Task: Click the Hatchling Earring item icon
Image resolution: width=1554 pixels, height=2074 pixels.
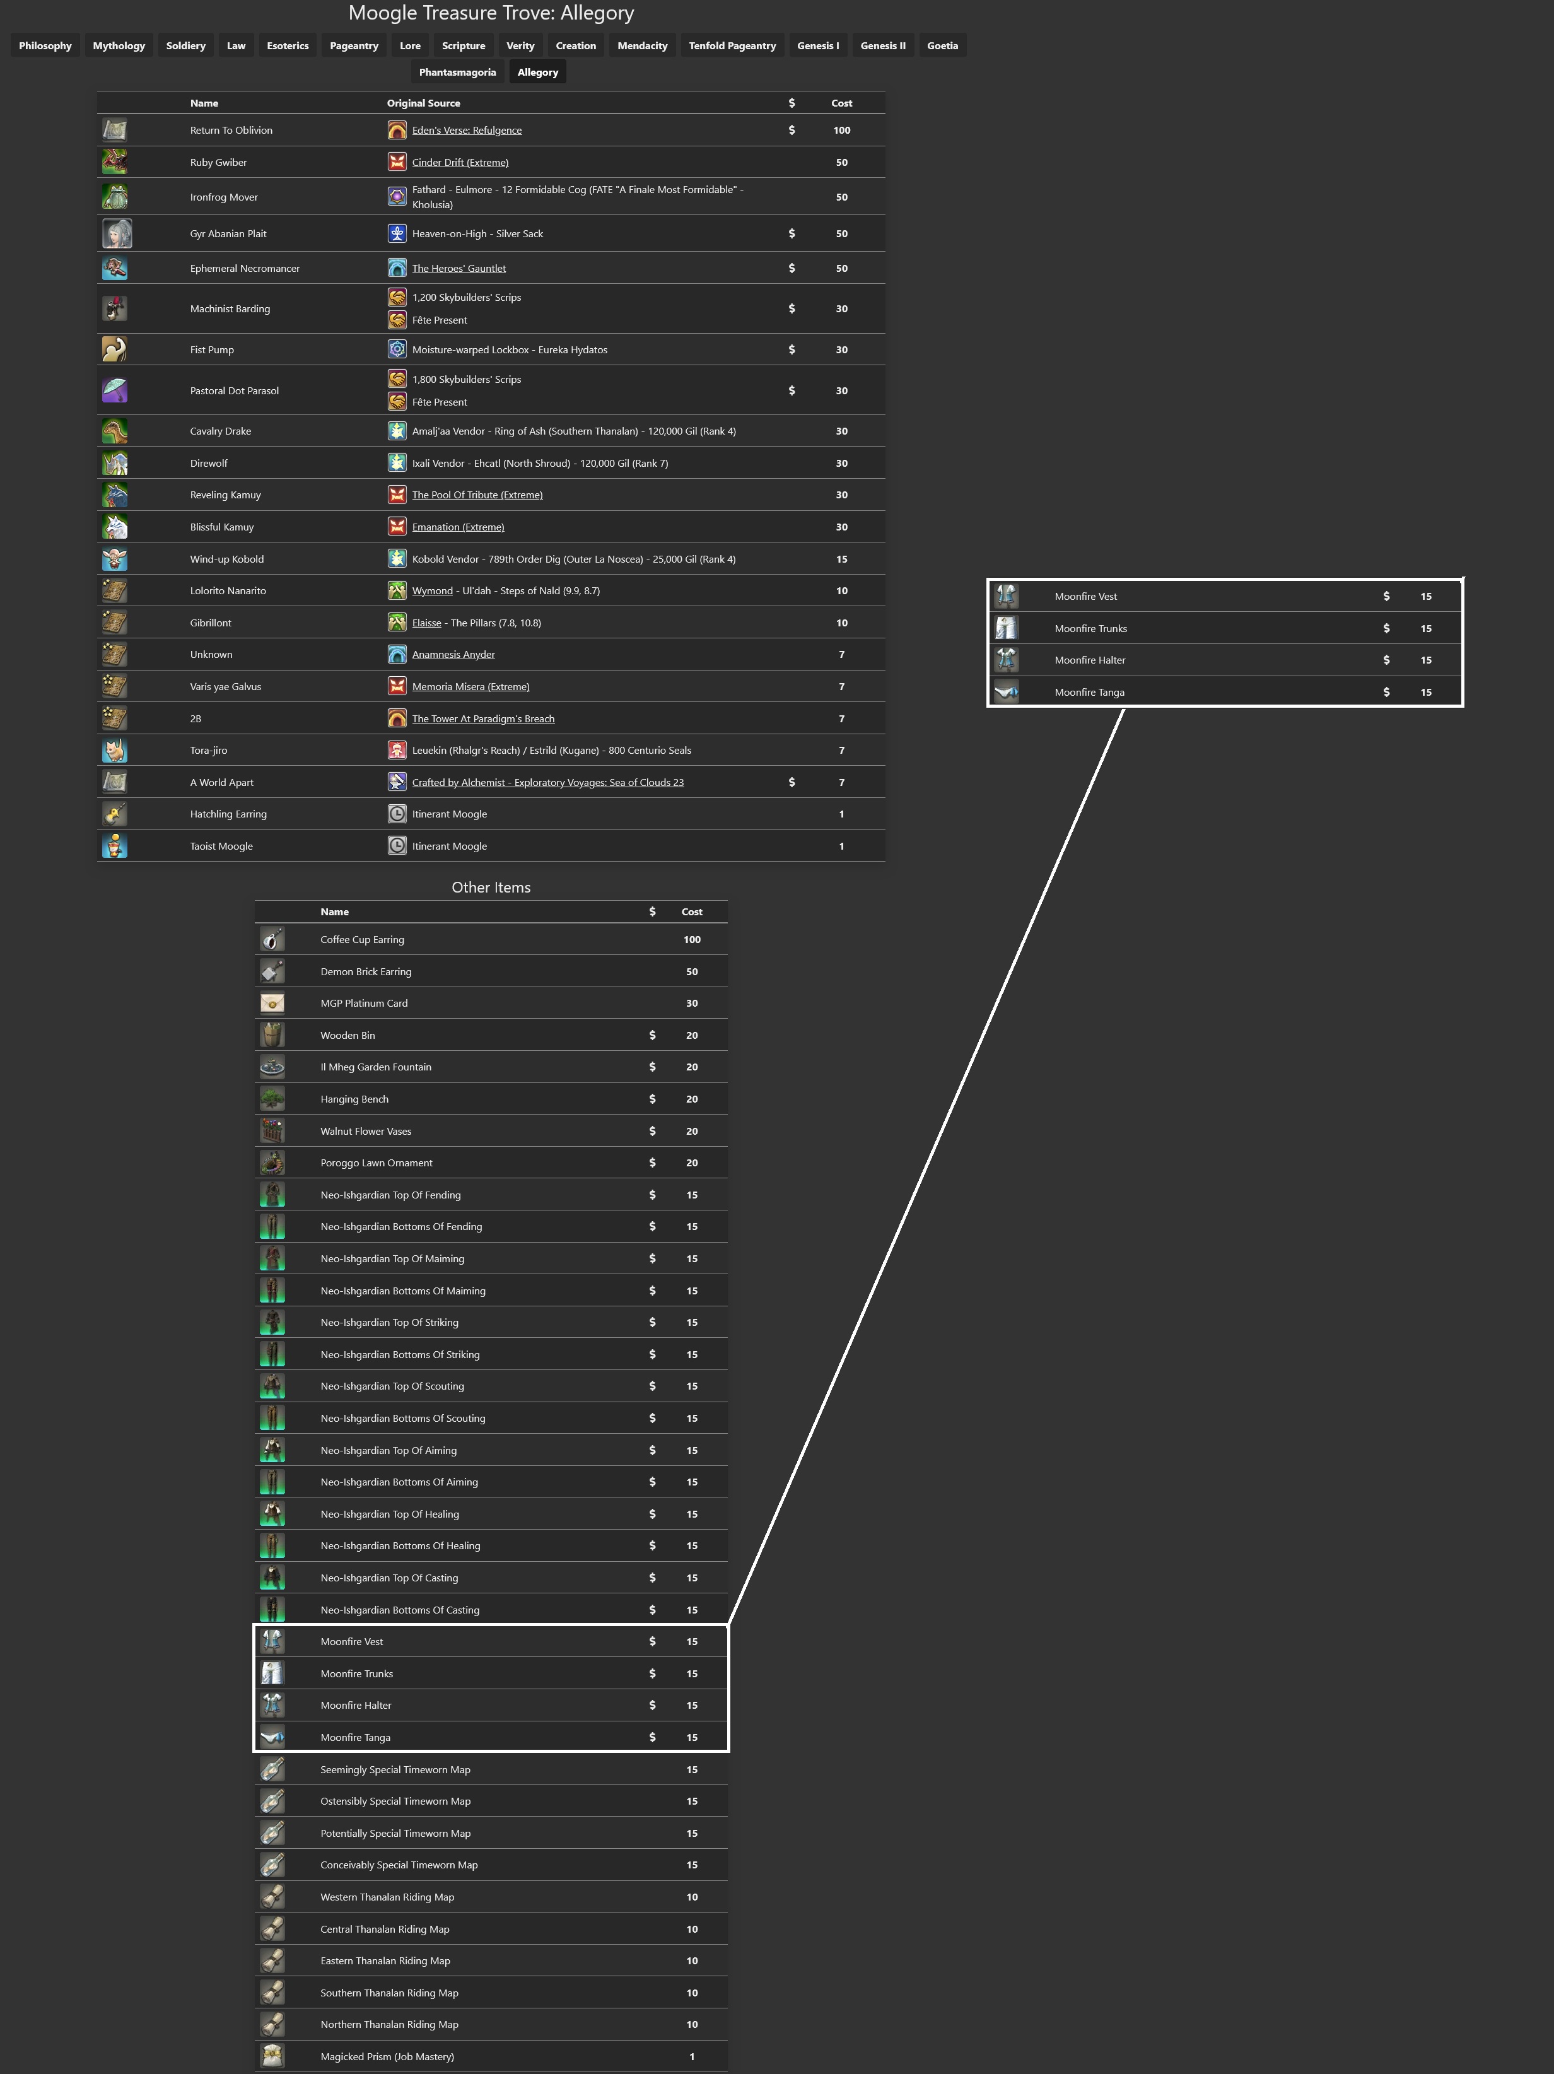Action: (x=114, y=814)
